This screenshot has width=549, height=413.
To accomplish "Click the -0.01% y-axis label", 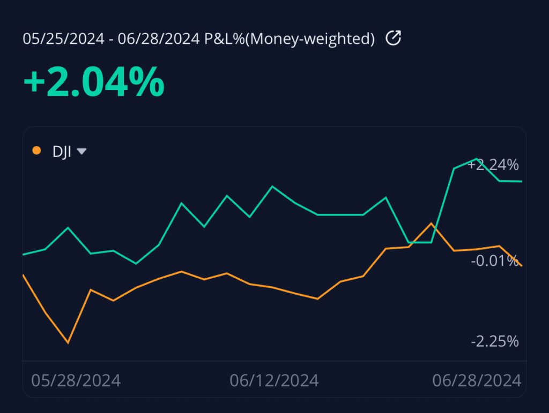I will click(x=494, y=261).
